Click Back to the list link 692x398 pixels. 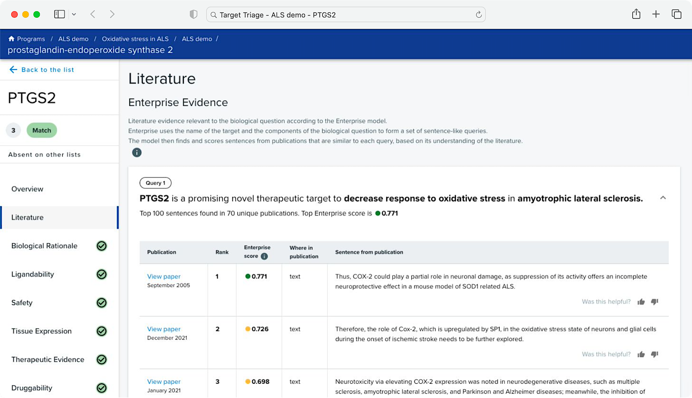(48, 70)
